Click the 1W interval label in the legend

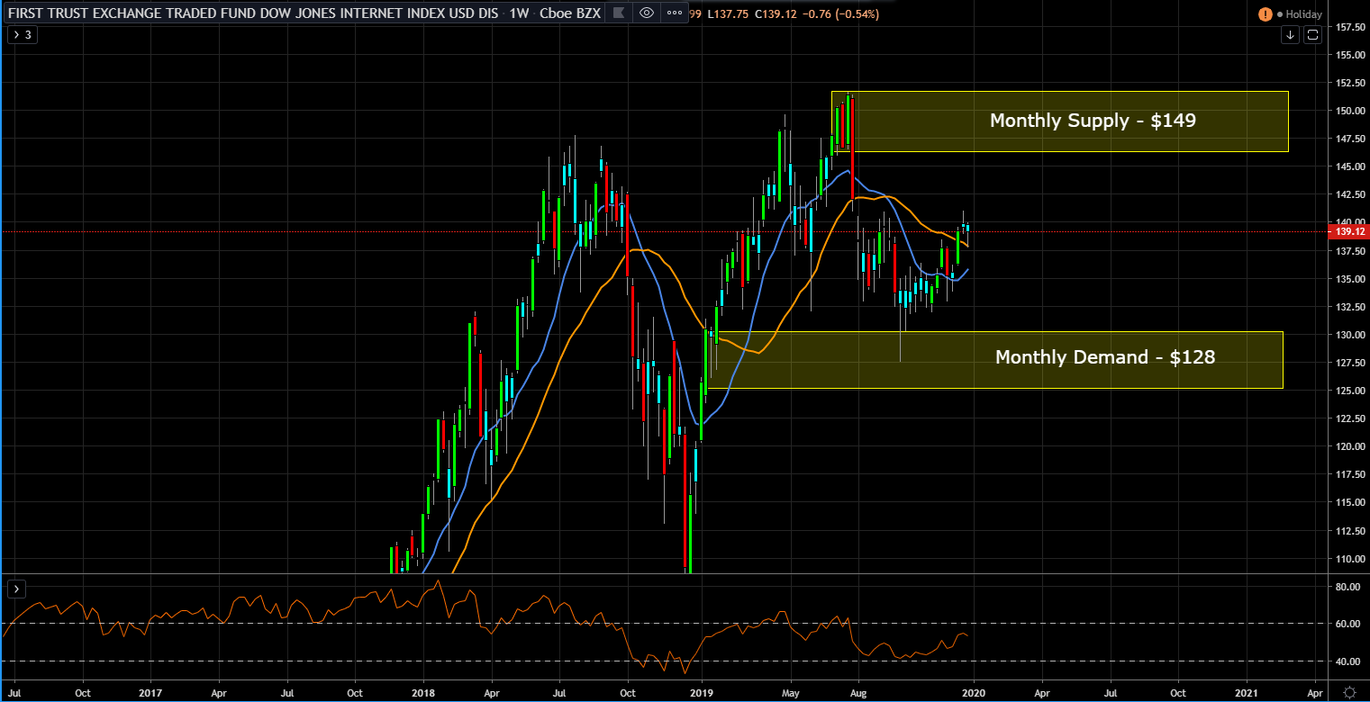(518, 14)
